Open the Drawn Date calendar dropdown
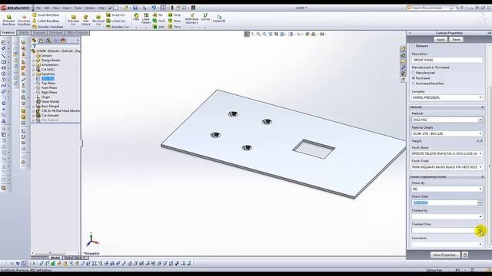Viewport: 492px width, 276px height. click(480, 202)
